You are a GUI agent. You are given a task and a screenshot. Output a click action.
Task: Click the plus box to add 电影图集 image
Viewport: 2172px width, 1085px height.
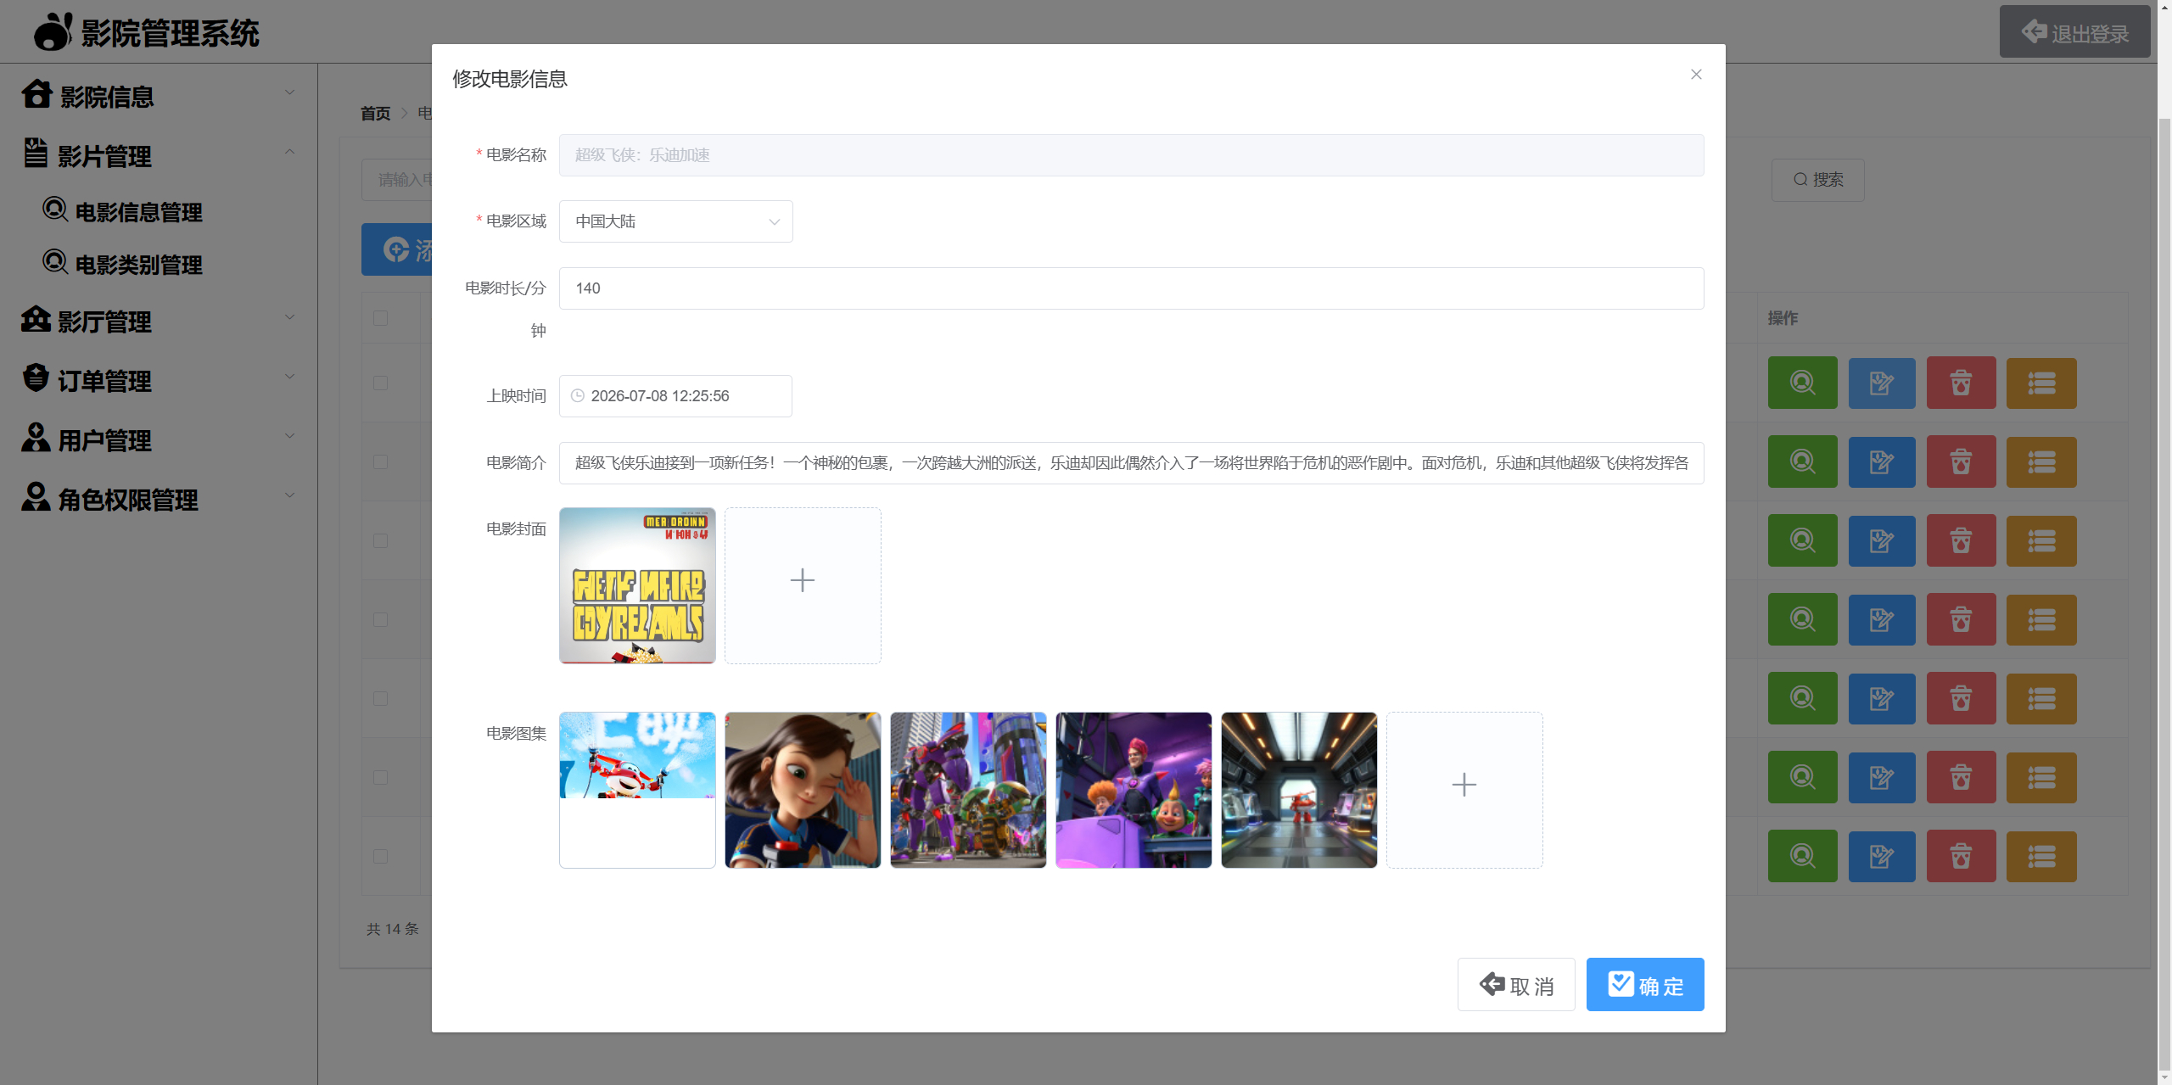pyautogui.click(x=1464, y=790)
